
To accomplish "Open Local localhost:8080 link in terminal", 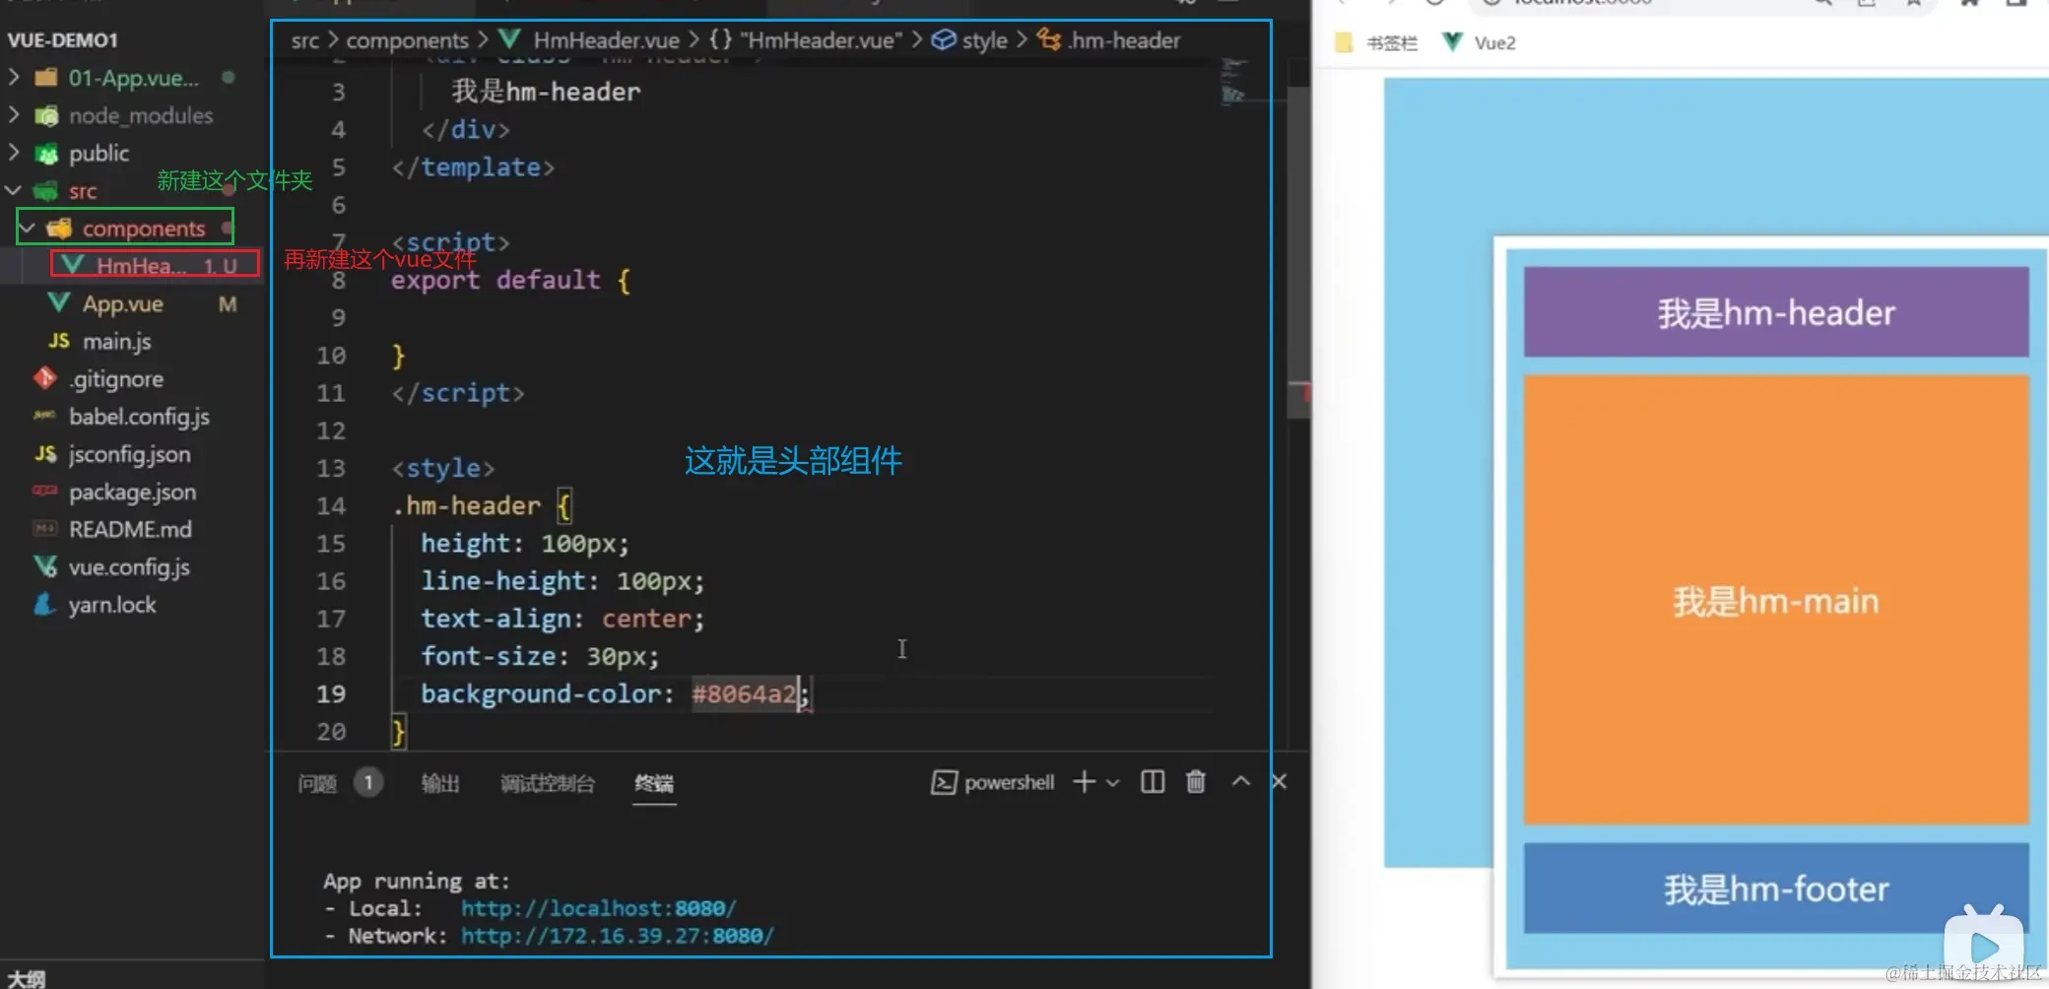I will coord(598,908).
